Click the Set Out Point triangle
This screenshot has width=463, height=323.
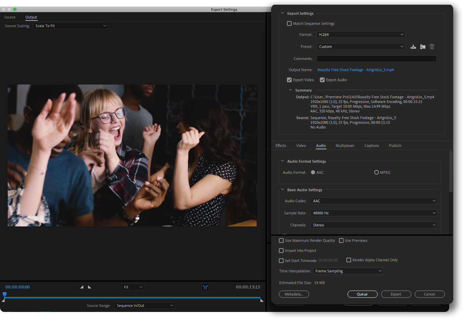point(89,287)
